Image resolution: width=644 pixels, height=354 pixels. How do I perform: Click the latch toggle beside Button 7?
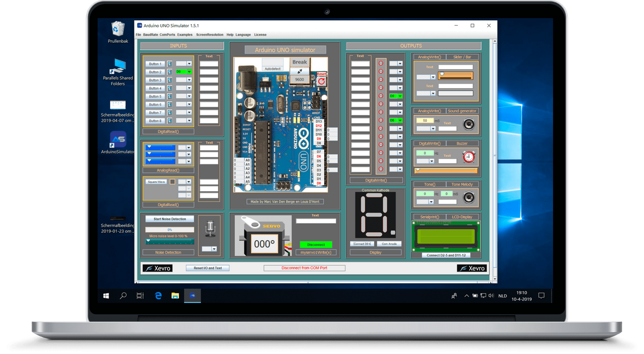(170, 112)
